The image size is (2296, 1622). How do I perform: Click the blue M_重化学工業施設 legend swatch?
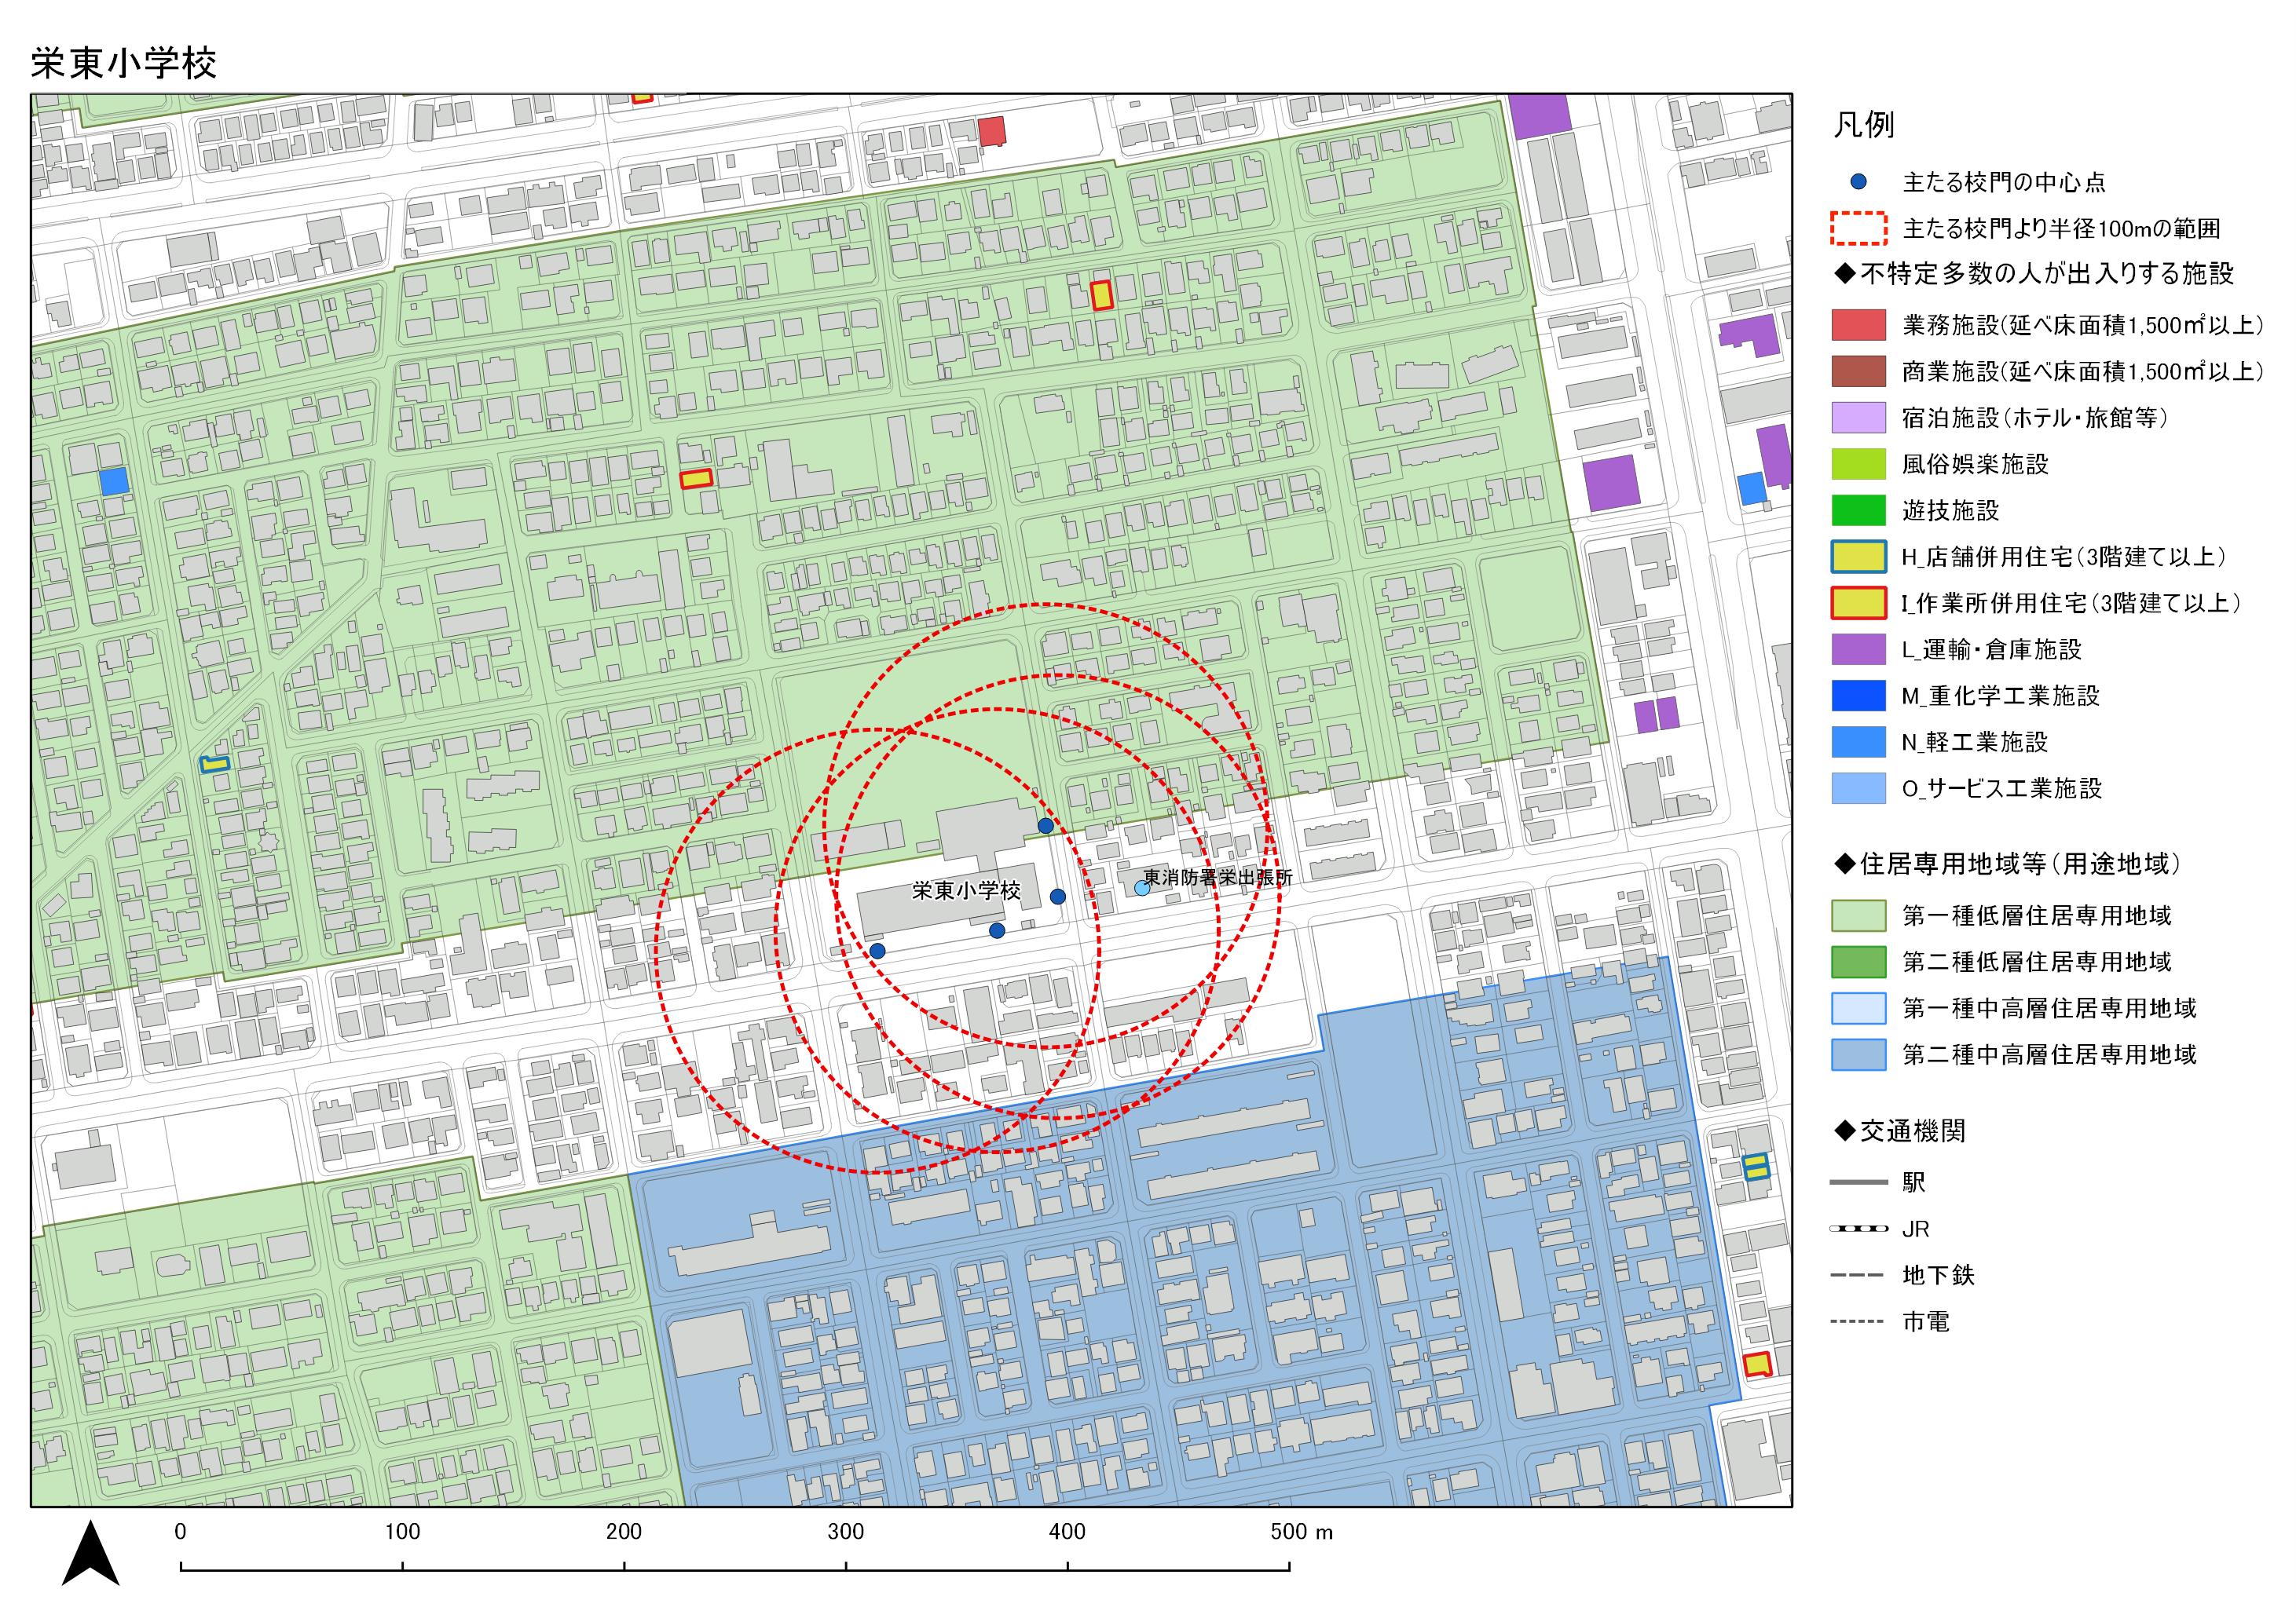point(1858,696)
